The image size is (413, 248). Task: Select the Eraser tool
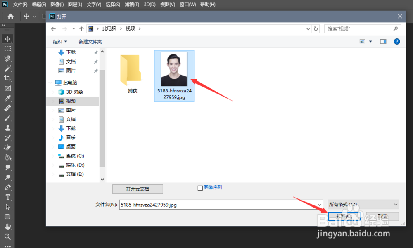pyautogui.click(x=7, y=148)
